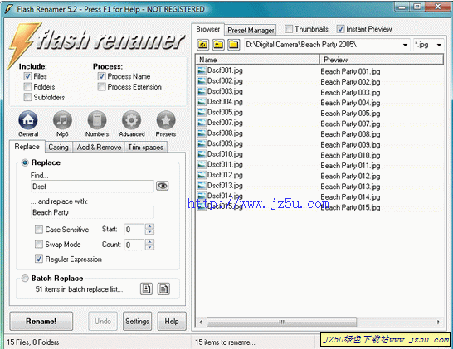453x349 pixels.
Task: Expand the folder path dropdown
Action: click(x=405, y=45)
